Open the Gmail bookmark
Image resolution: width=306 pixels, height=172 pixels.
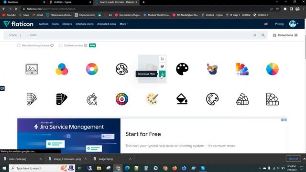coord(38,15)
